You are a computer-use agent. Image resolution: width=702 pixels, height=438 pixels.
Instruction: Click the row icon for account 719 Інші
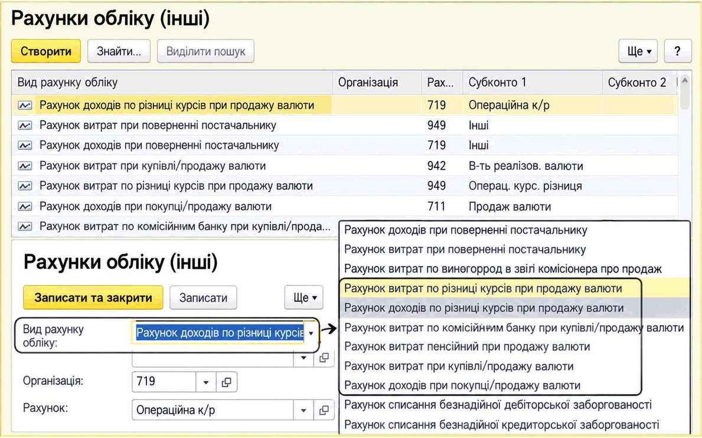pos(25,145)
